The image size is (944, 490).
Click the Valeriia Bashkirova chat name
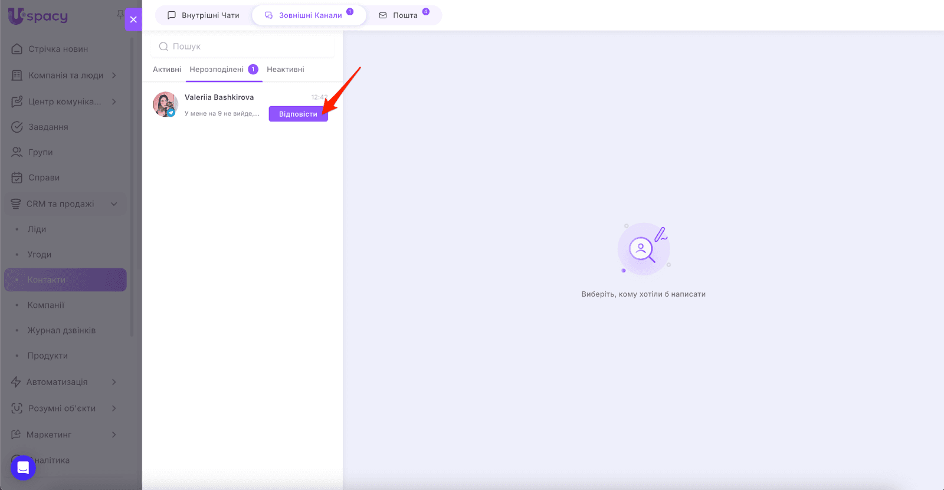219,97
